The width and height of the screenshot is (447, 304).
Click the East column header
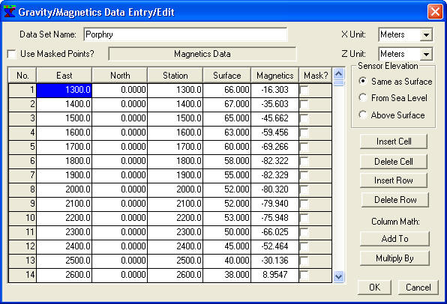point(64,76)
